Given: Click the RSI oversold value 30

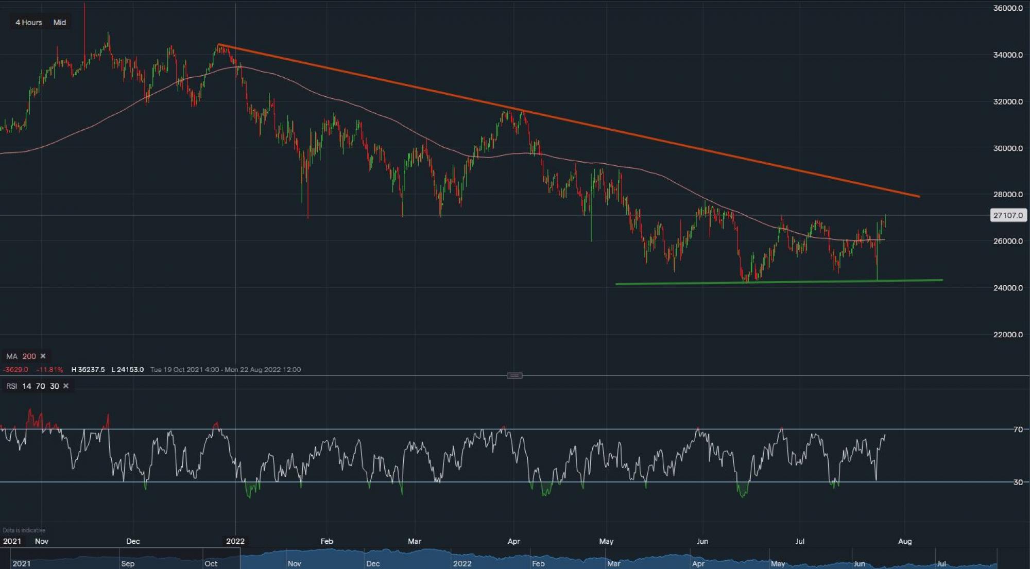Looking at the screenshot, I should pyautogui.click(x=54, y=386).
